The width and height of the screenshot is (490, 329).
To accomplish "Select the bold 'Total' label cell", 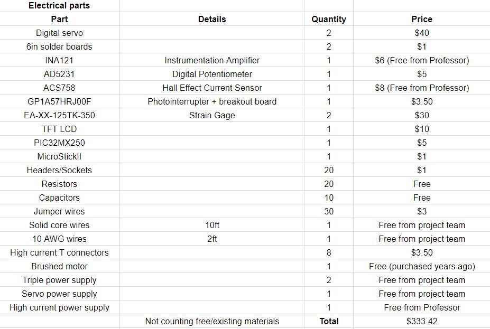I will pos(329,321).
